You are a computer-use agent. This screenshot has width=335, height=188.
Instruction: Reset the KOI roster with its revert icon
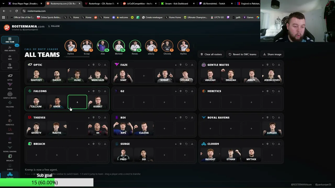186,118
